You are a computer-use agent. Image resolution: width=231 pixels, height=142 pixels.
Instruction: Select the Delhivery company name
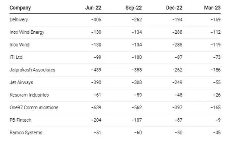(19, 20)
